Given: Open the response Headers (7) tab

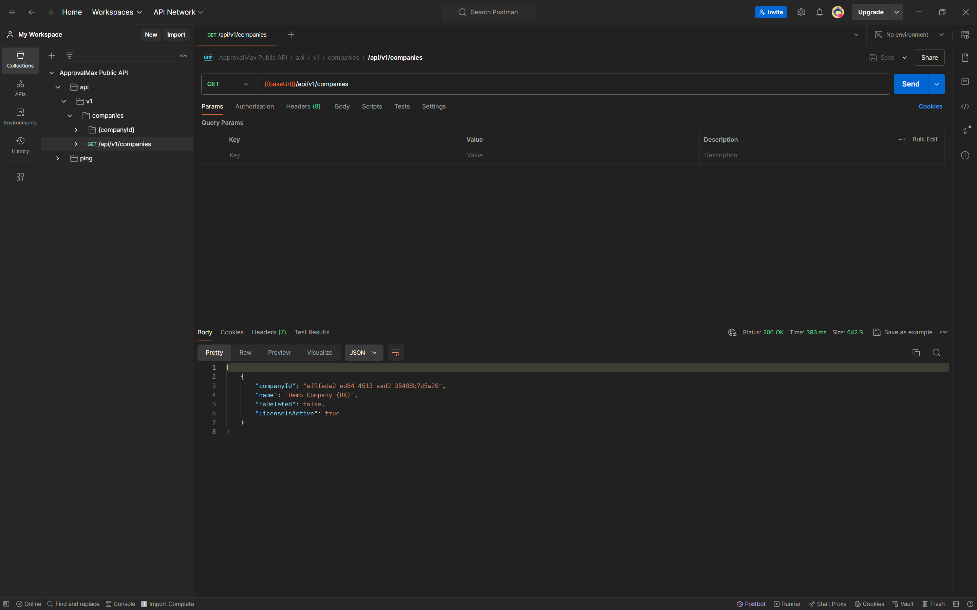Looking at the screenshot, I should 269,332.
